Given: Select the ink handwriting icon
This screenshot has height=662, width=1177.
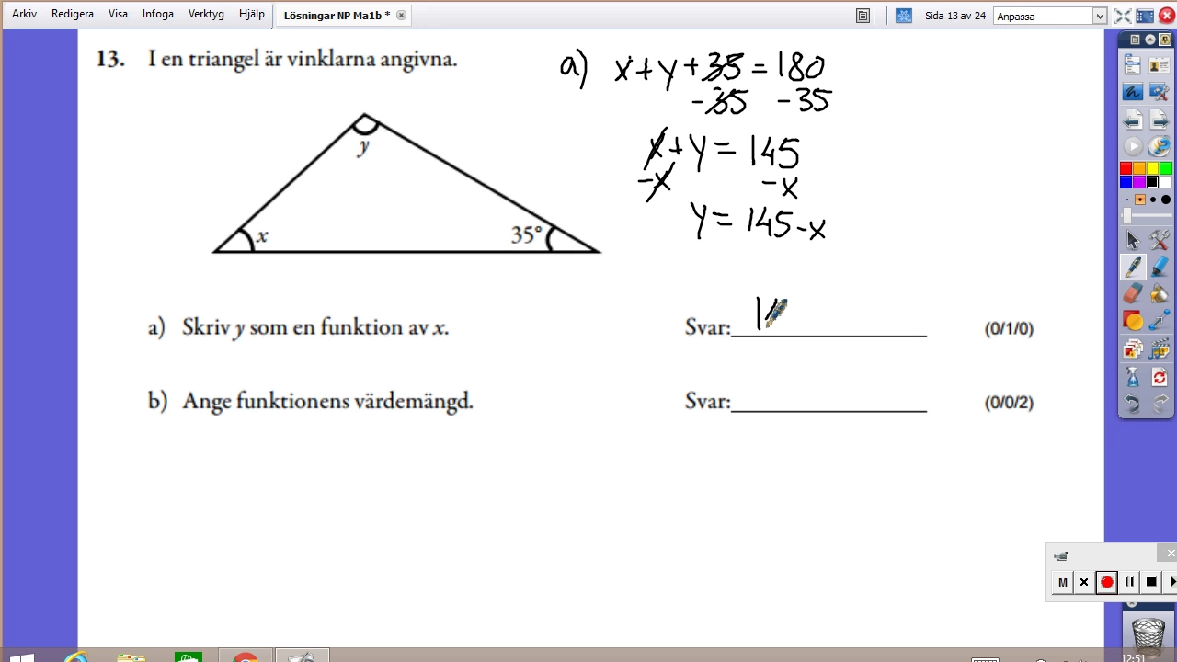Looking at the screenshot, I should [x=1133, y=92].
